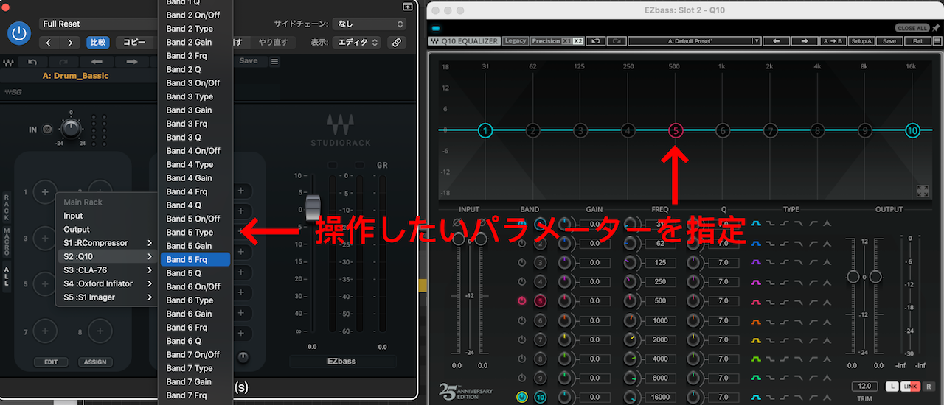Go to next preset with right chevron

pyautogui.click(x=70, y=43)
